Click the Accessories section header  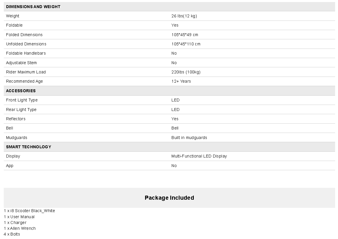pyautogui.click(x=21, y=91)
